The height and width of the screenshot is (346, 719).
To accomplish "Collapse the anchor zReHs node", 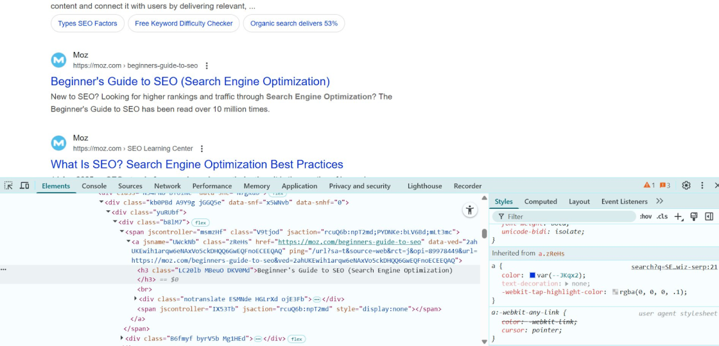I will click(129, 242).
